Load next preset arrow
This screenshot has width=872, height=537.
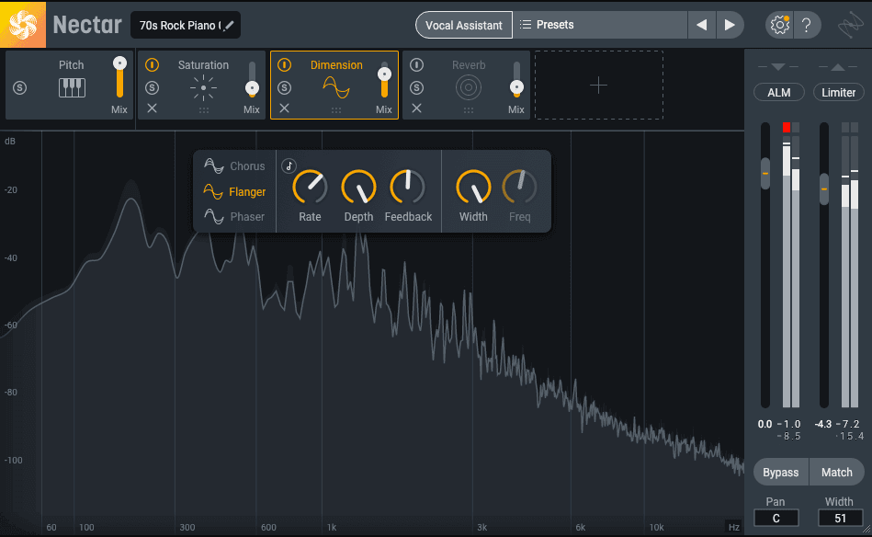tap(730, 25)
